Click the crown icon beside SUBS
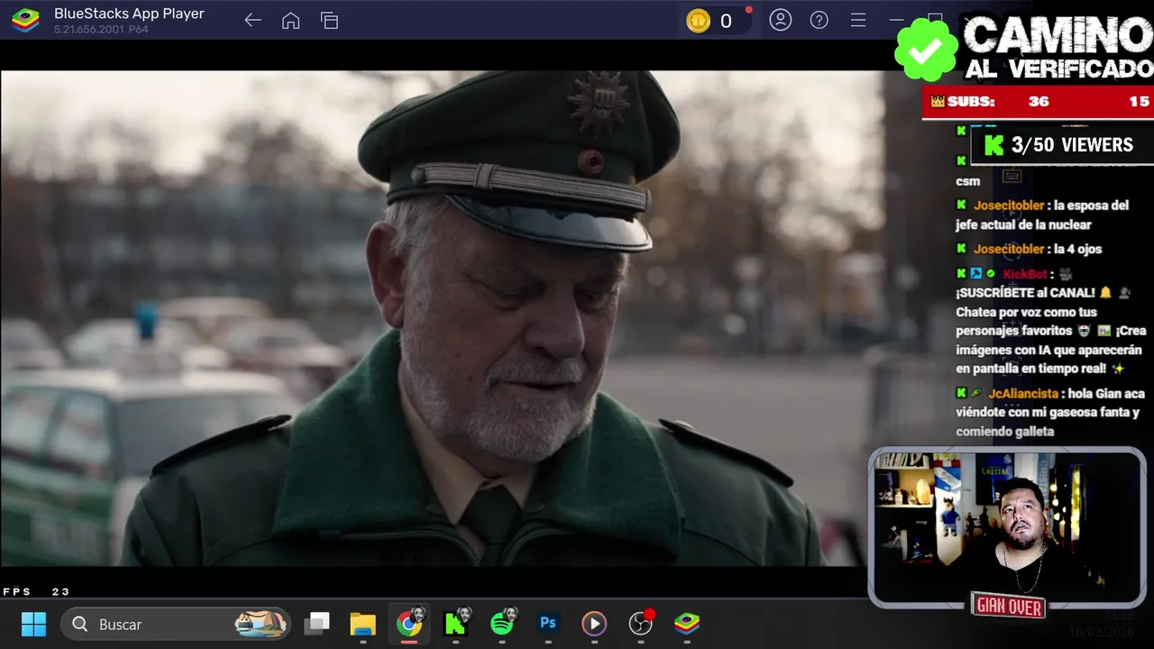 938,102
